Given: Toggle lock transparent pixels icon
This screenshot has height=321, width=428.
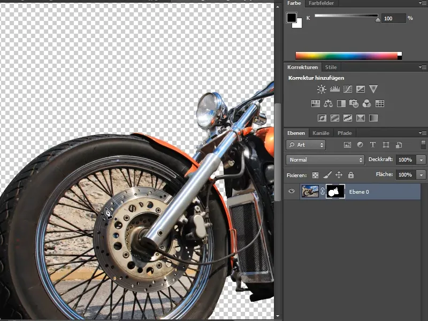Looking at the screenshot, I should click(315, 175).
